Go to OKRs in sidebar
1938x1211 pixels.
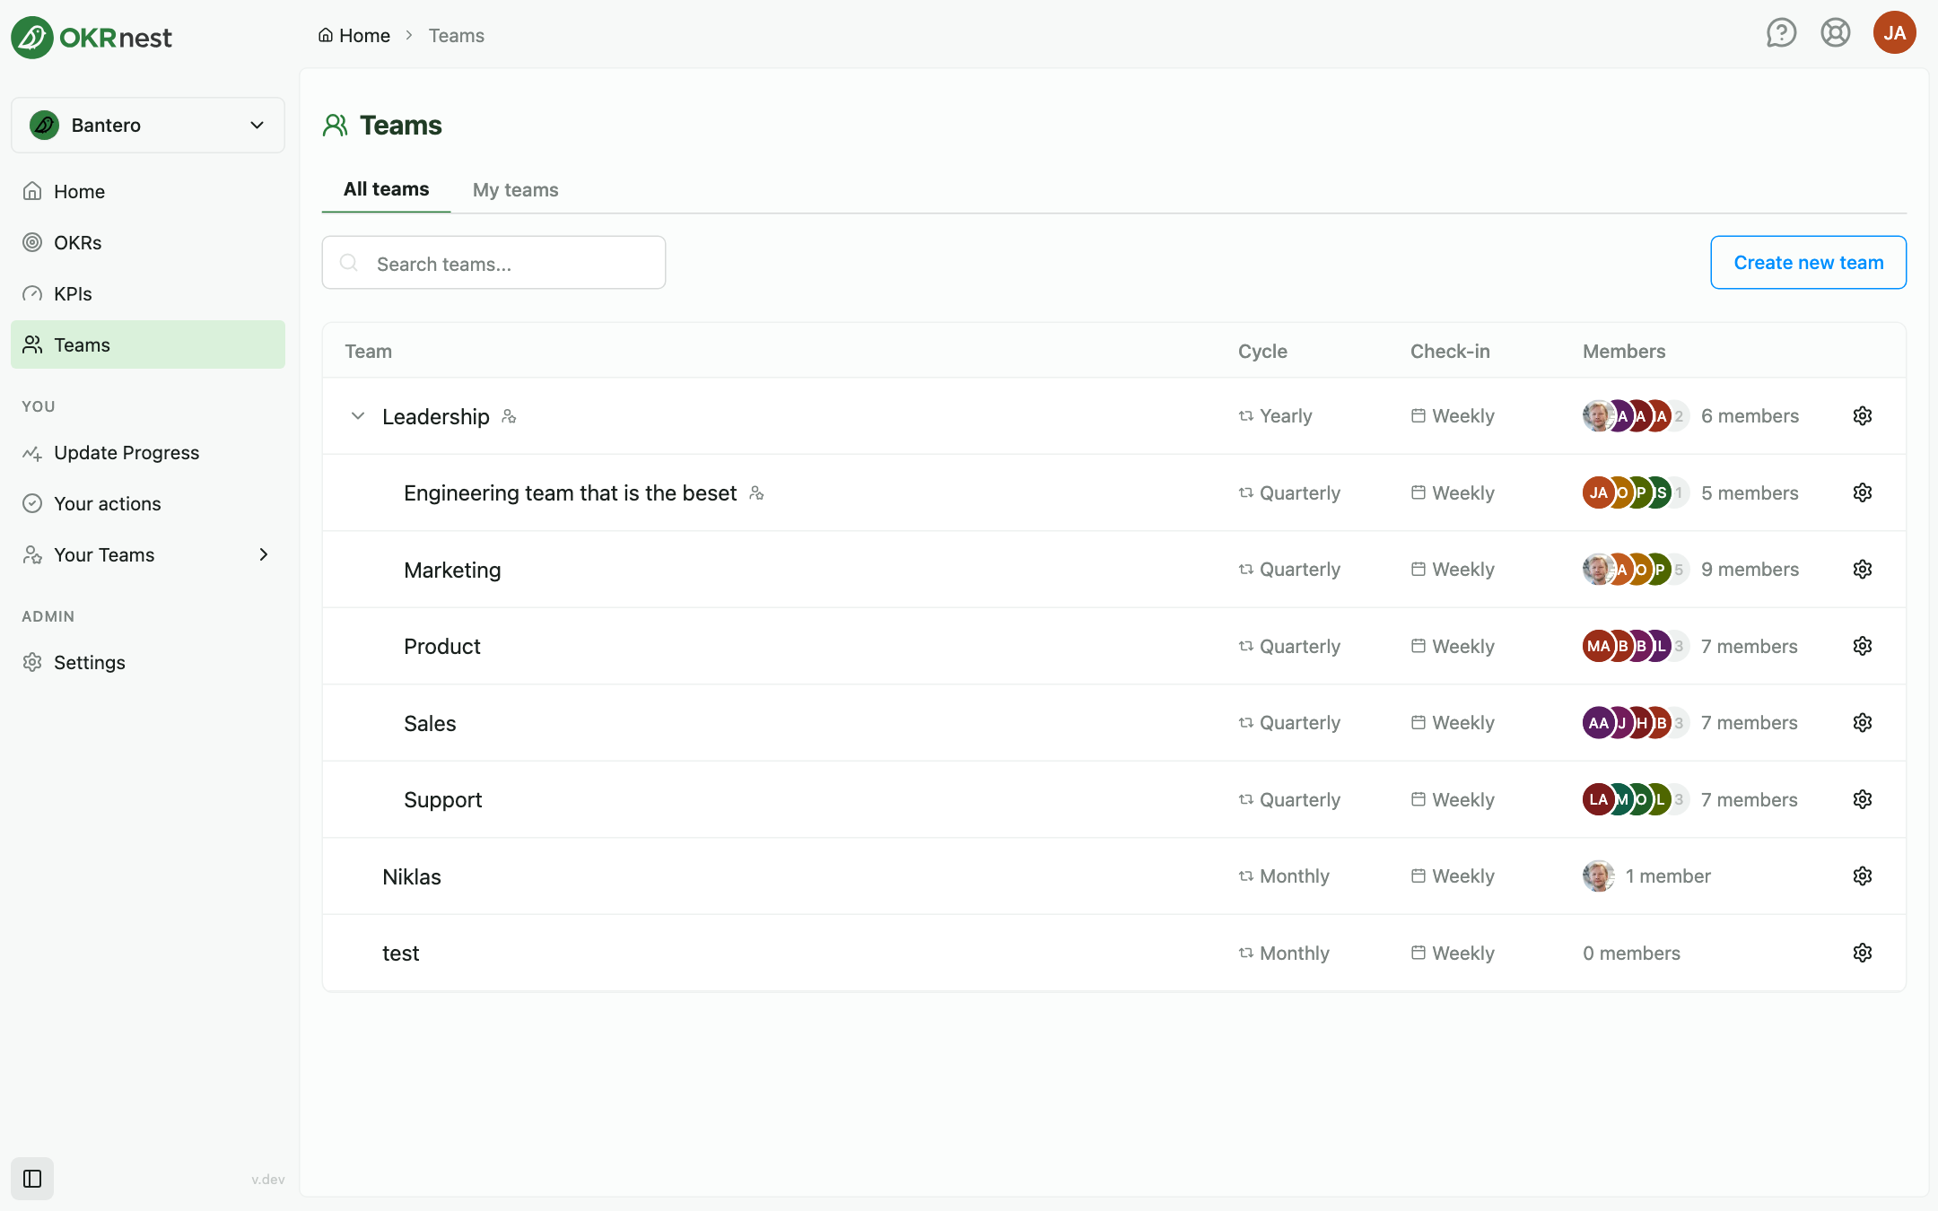pyautogui.click(x=148, y=243)
